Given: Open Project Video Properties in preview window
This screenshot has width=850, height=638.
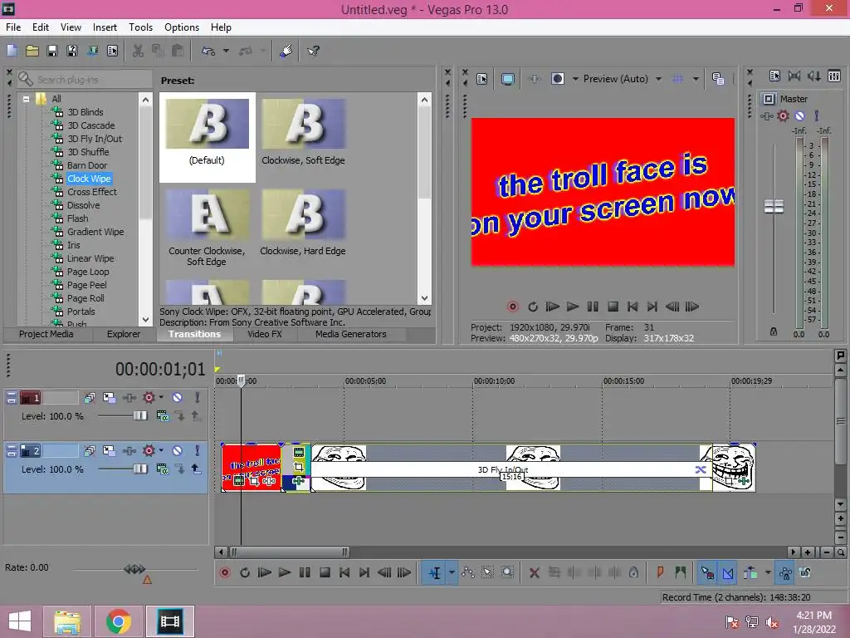Looking at the screenshot, I should click(482, 79).
